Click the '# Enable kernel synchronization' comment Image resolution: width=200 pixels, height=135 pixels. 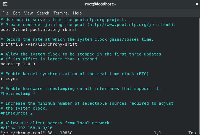click(76, 74)
